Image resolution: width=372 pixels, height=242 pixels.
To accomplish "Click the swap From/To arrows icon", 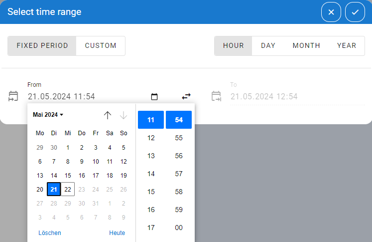I will click(x=186, y=96).
